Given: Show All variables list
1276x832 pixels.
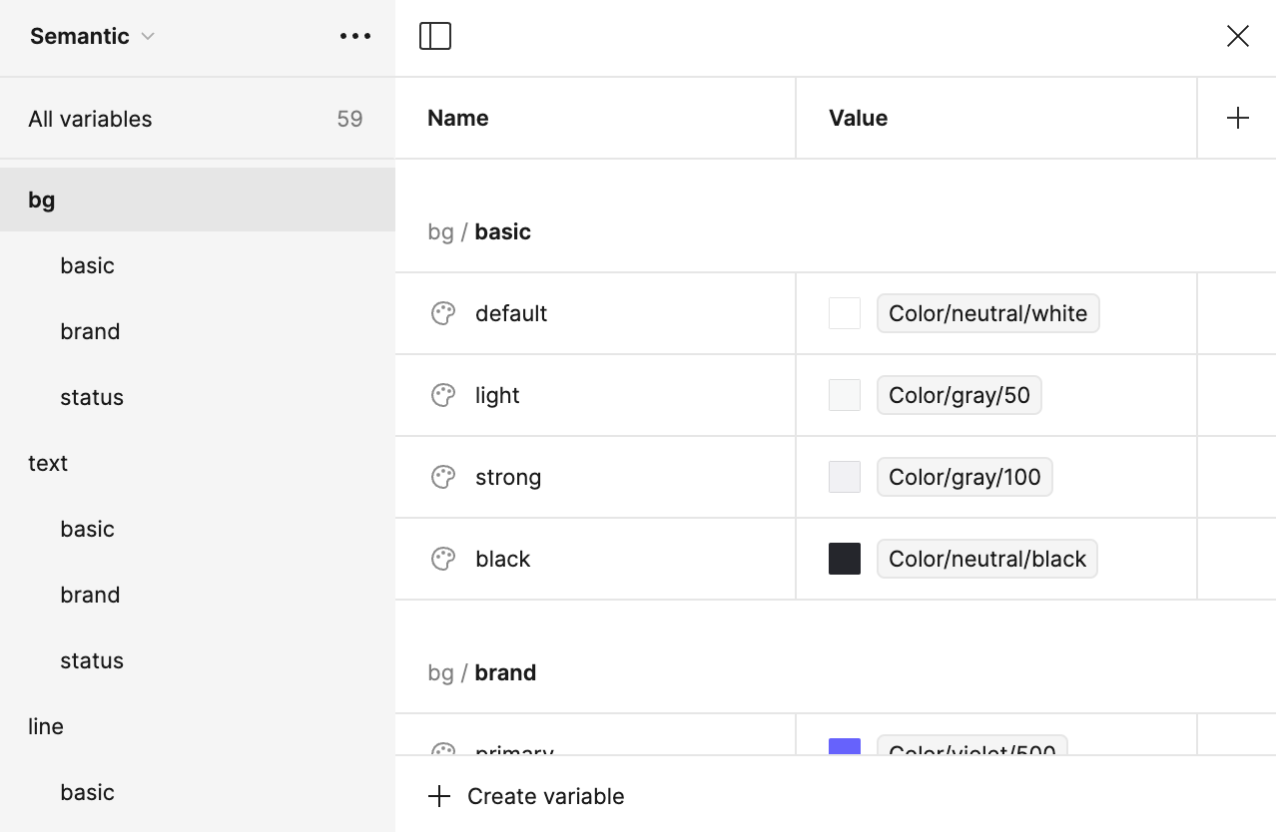Looking at the screenshot, I should pos(90,119).
